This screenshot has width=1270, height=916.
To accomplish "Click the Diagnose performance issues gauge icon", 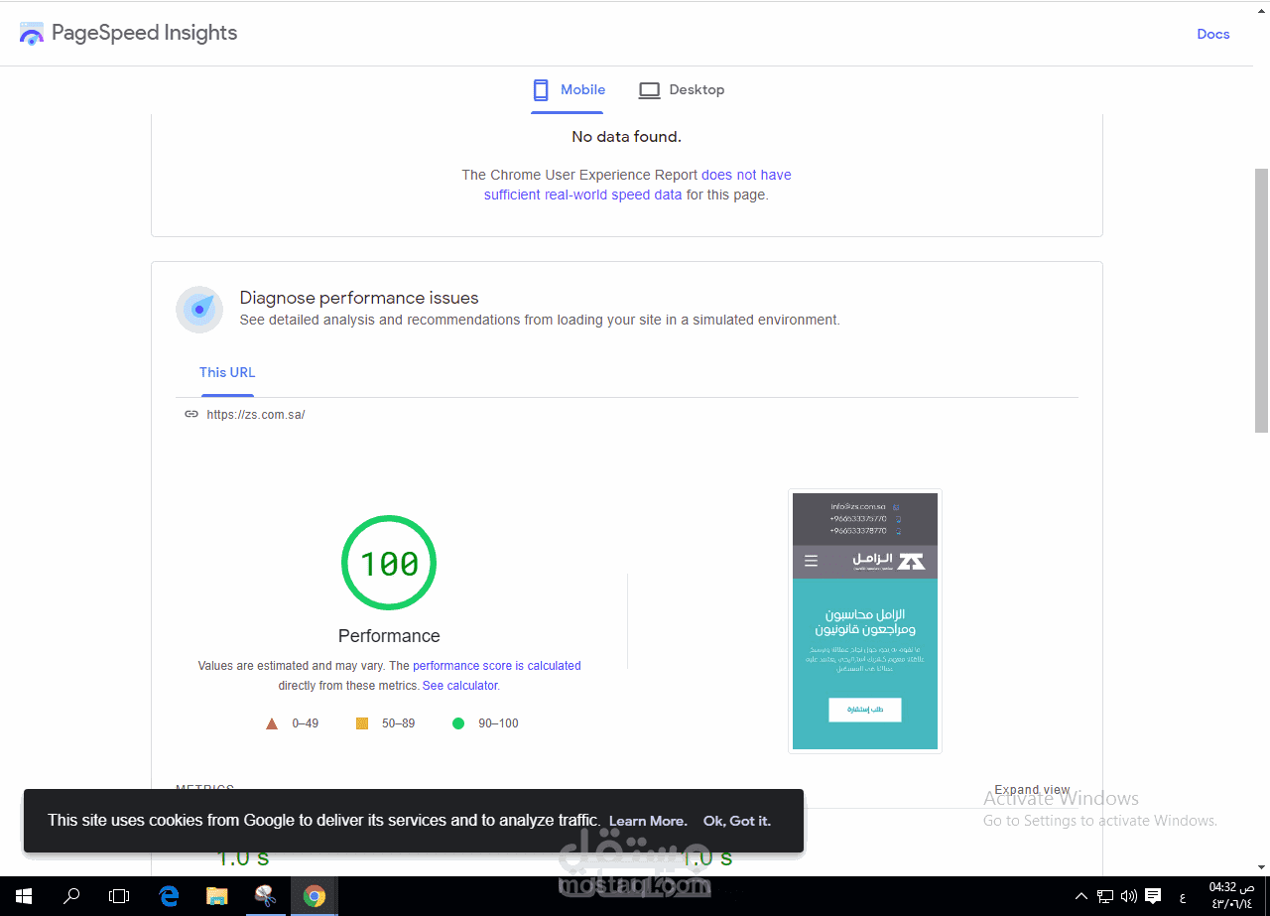I will [x=199, y=309].
